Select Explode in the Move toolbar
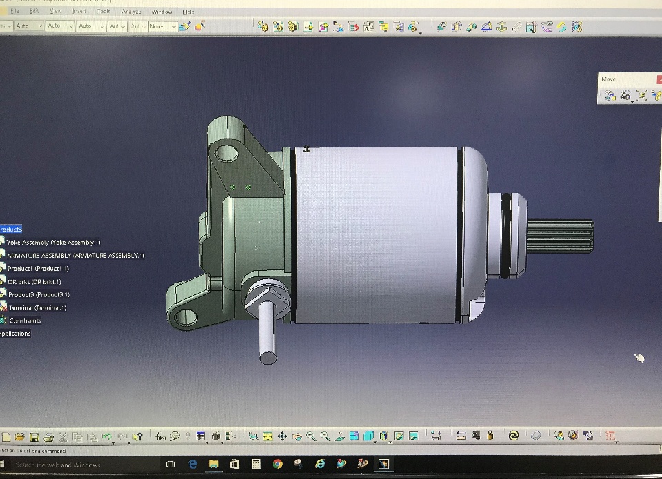 [641, 95]
